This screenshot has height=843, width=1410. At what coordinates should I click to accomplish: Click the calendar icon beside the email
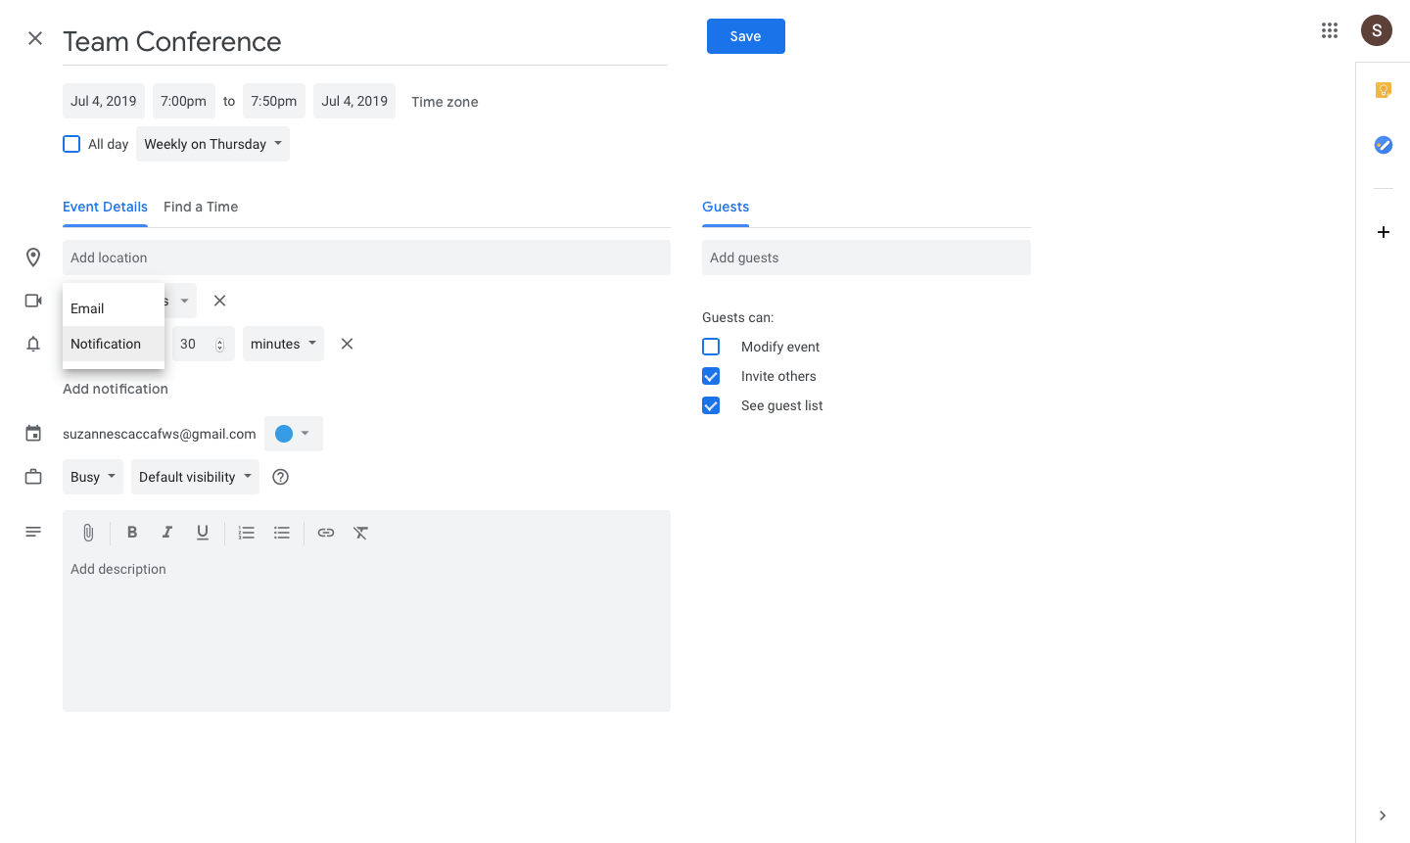click(33, 434)
